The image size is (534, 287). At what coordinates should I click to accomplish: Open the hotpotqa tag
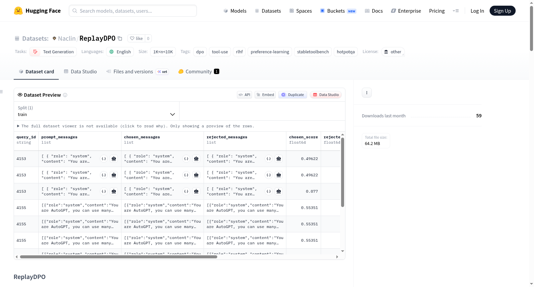click(x=346, y=52)
